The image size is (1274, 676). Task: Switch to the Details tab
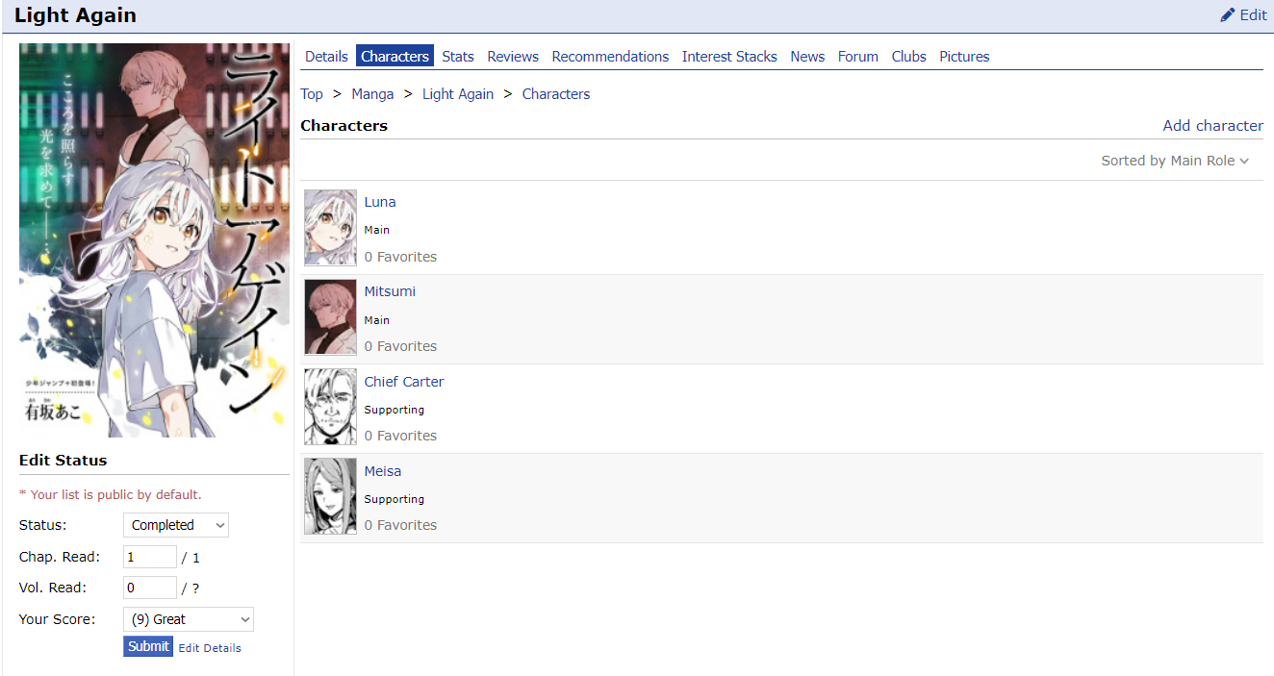click(326, 57)
